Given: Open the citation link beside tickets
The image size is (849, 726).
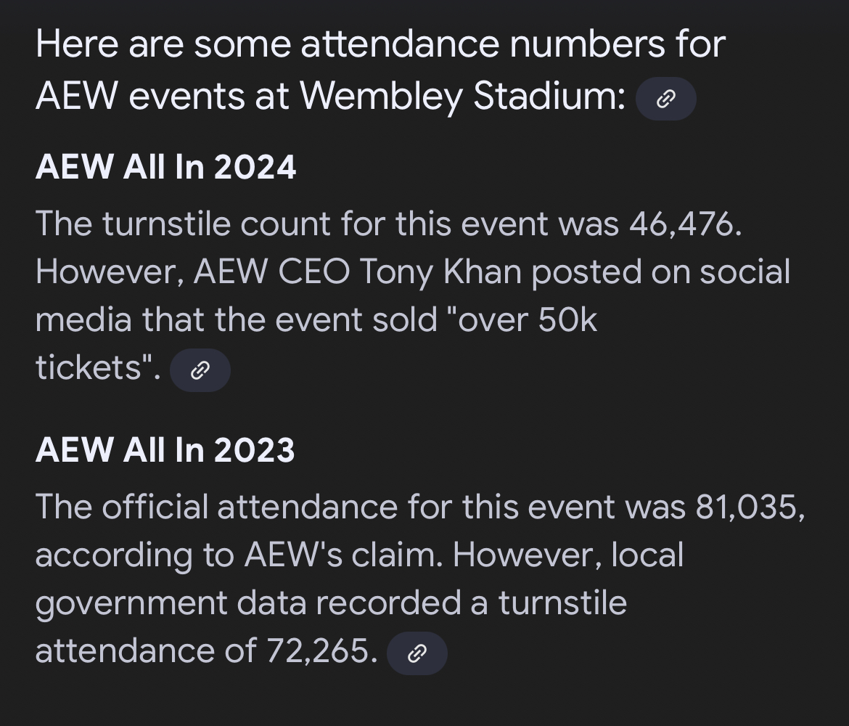Looking at the screenshot, I should click(200, 370).
